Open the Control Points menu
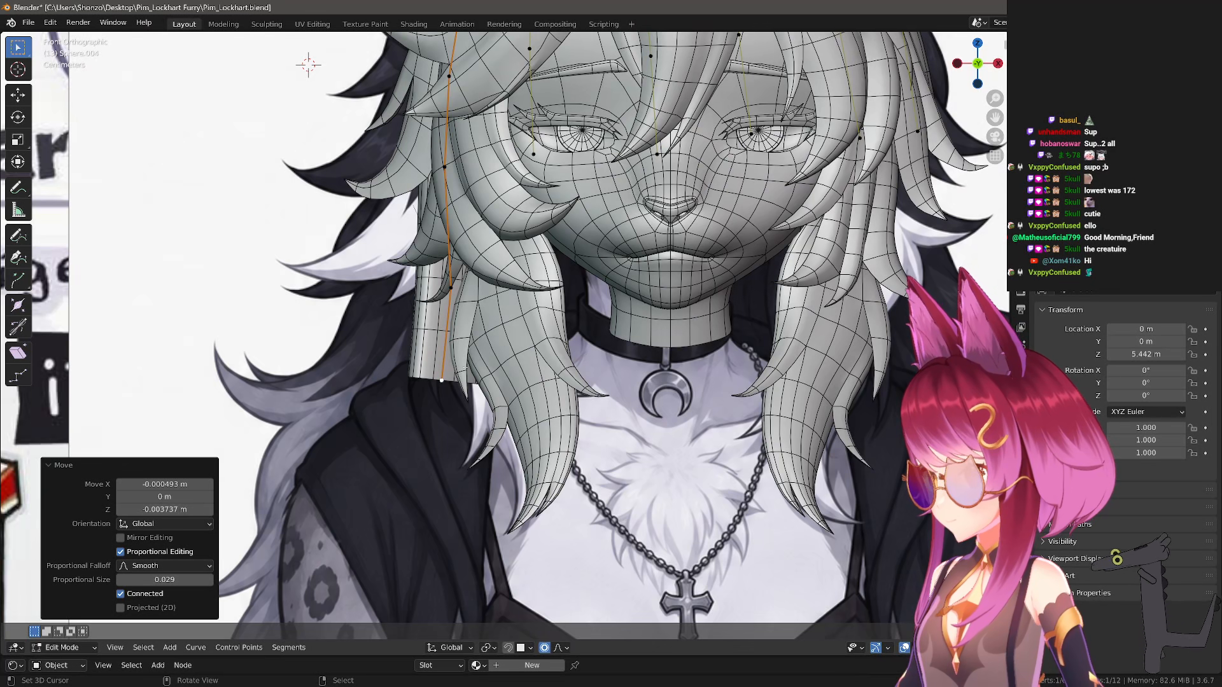The height and width of the screenshot is (687, 1222). [x=239, y=648]
